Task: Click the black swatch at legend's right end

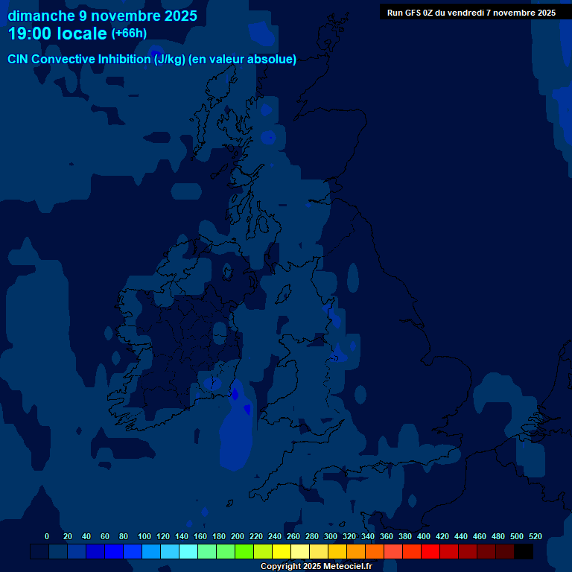Action: point(524,552)
